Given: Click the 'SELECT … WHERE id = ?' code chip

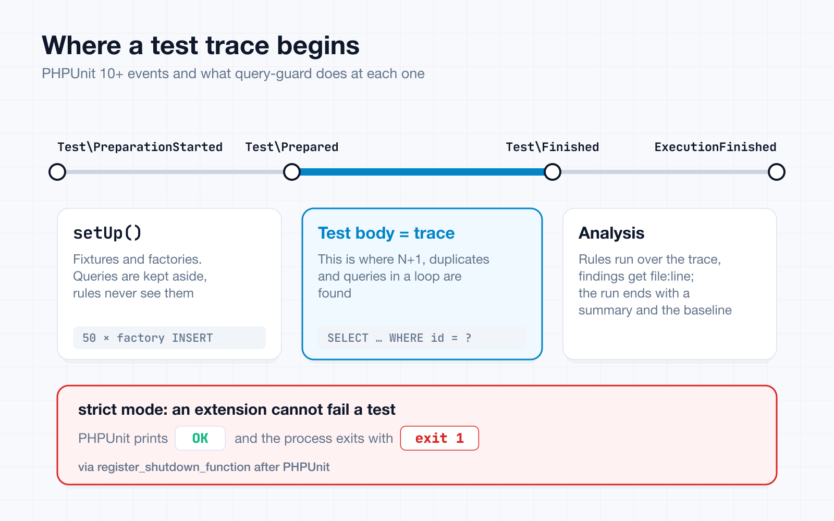Looking at the screenshot, I should pos(422,338).
